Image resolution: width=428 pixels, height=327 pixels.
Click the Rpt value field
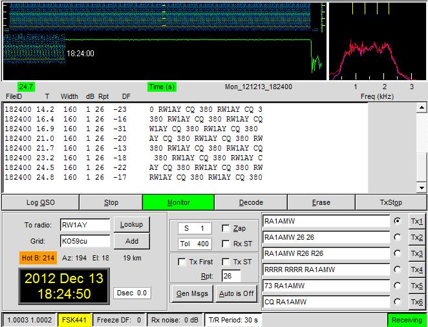coord(231,276)
